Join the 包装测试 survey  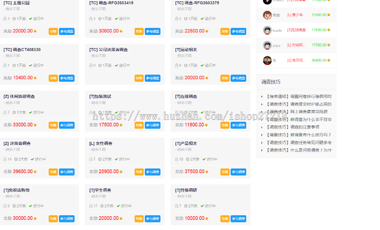tap(153, 125)
